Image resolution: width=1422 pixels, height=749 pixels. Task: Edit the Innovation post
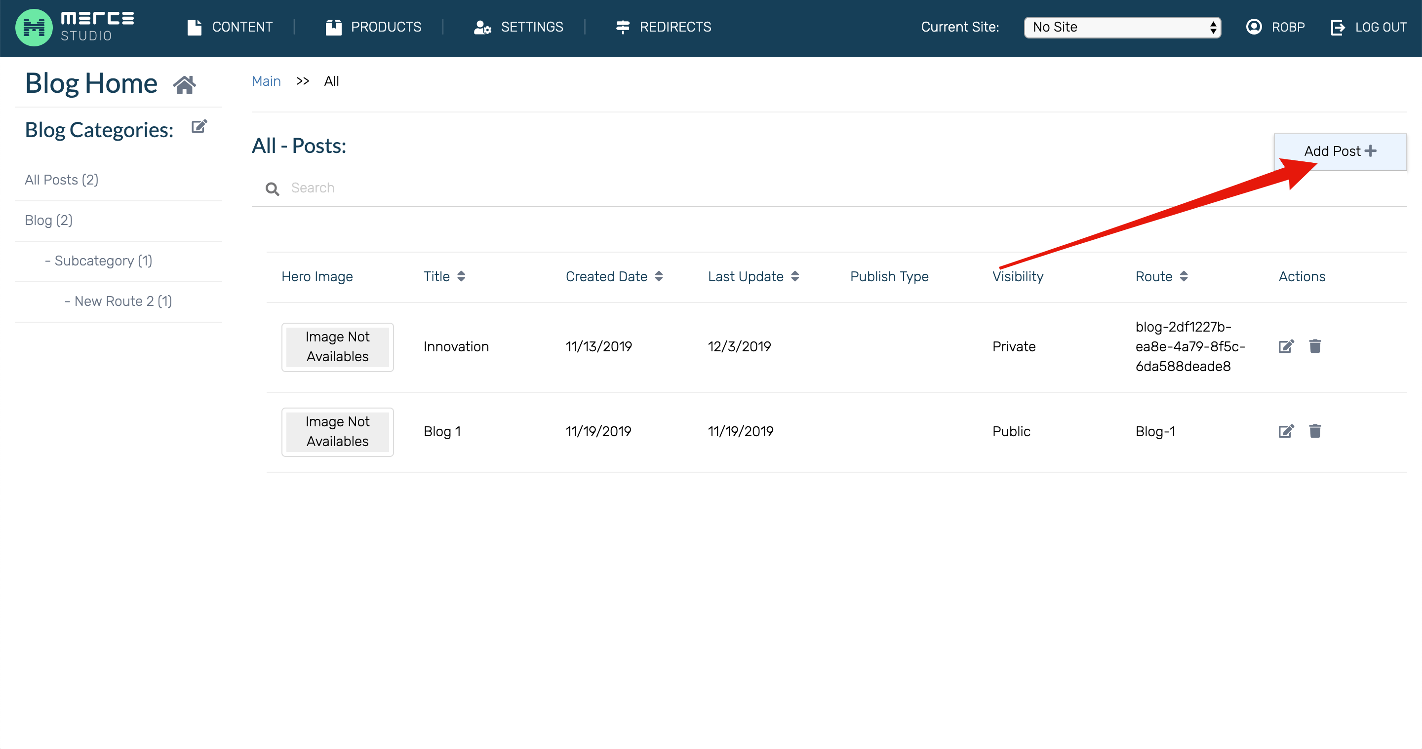click(1286, 346)
